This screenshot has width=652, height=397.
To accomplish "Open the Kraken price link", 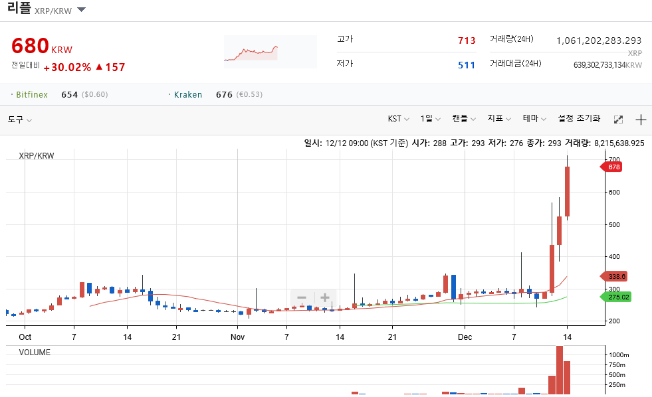I will coord(188,95).
